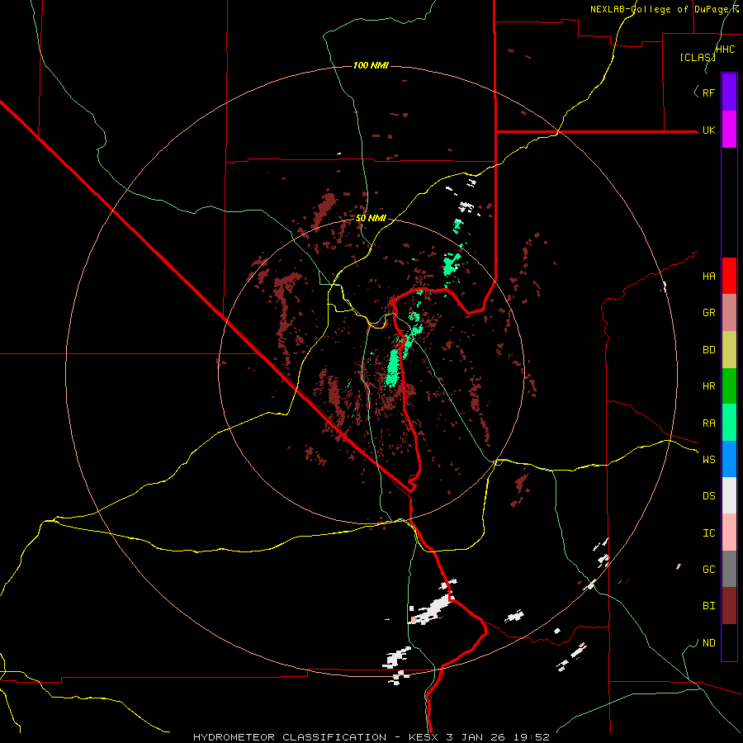Click the ND legend label

click(x=708, y=643)
